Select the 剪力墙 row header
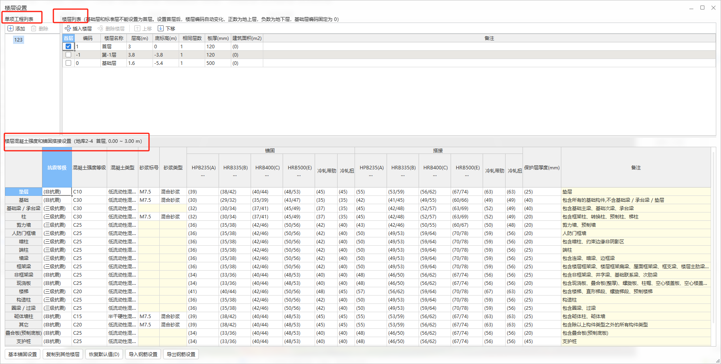This screenshot has height=364, width=721. pos(24,225)
